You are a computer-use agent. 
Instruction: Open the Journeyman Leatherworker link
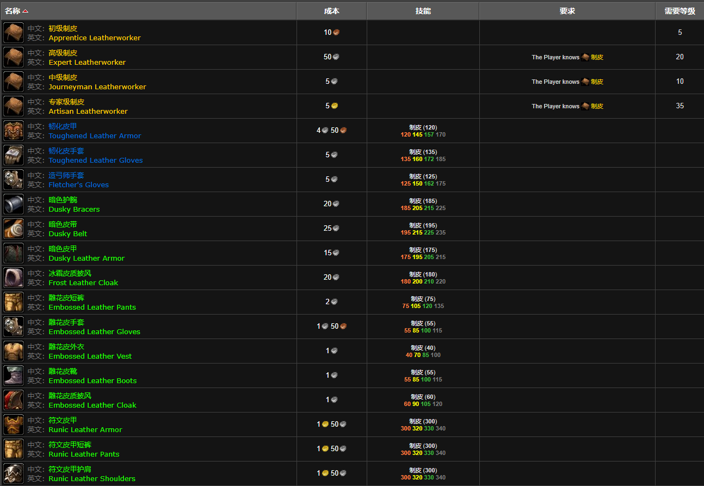pos(97,87)
